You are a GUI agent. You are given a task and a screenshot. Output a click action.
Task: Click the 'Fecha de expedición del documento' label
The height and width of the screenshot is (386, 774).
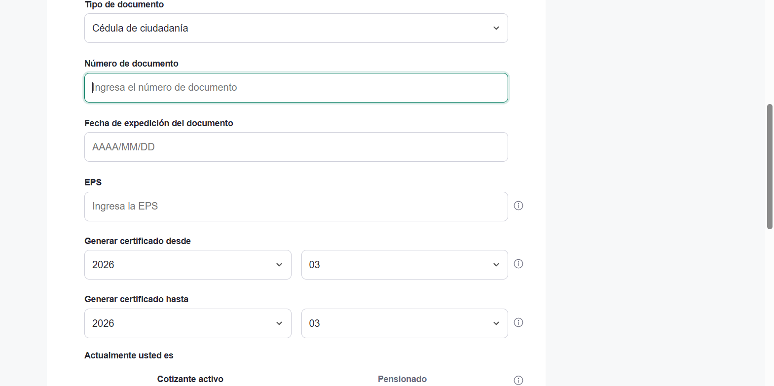(159, 123)
